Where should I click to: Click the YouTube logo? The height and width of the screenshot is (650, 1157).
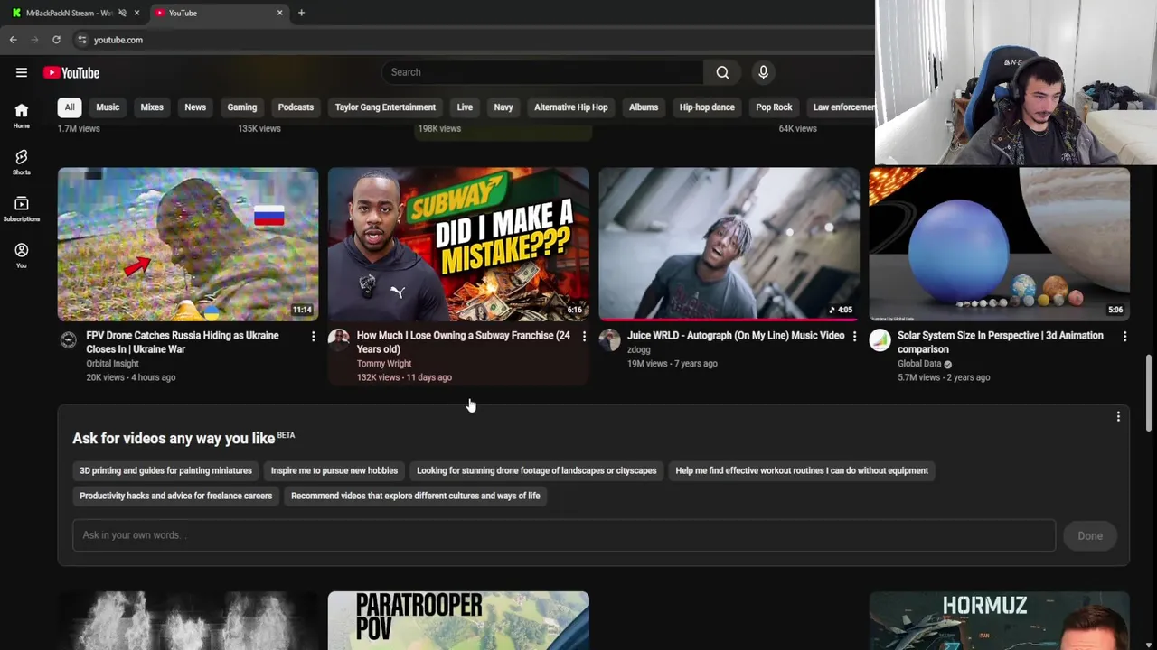71,72
